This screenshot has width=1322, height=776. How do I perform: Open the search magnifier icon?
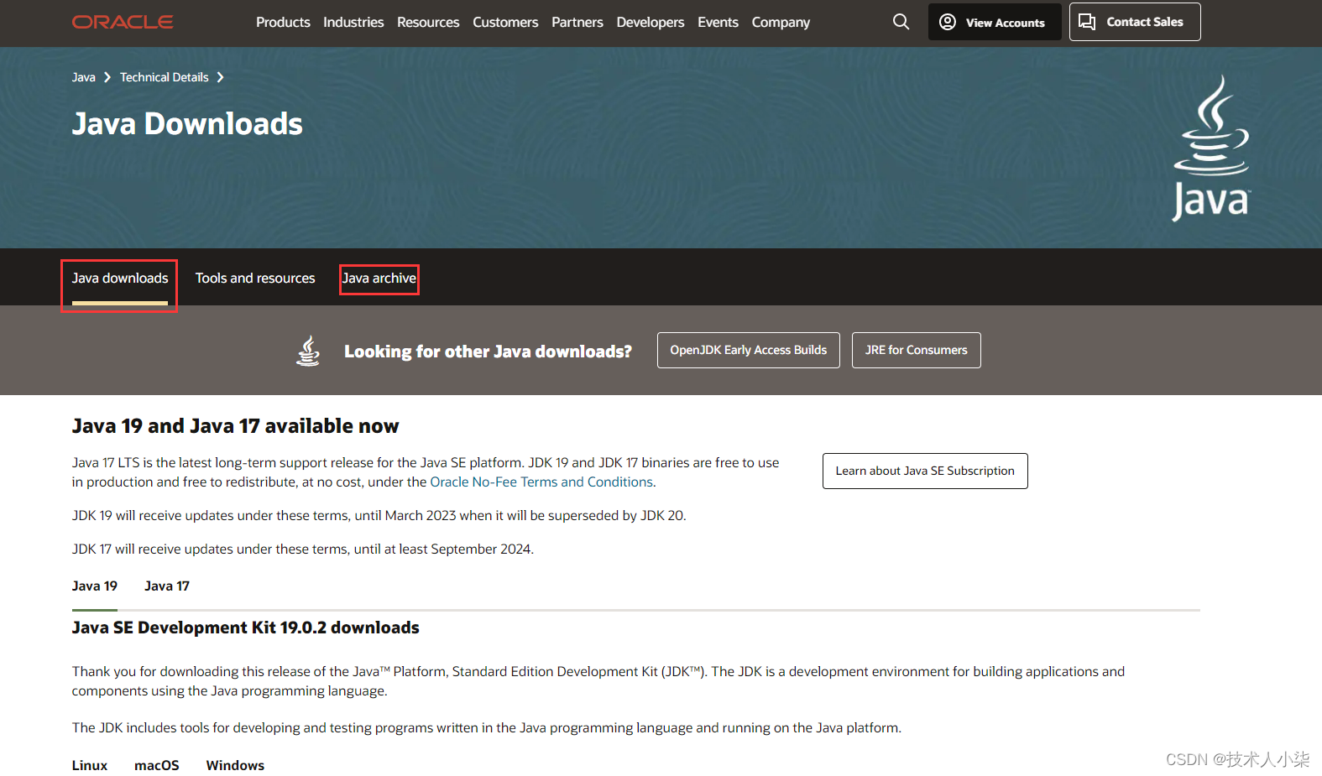click(901, 22)
